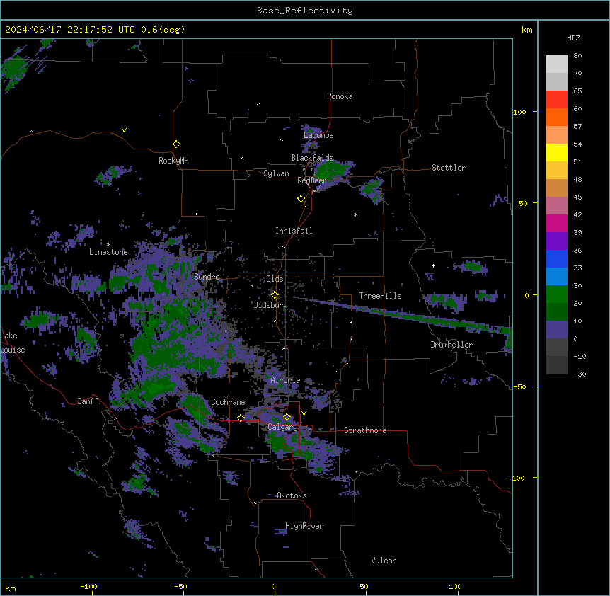Click the Airdrie city label

(x=285, y=380)
